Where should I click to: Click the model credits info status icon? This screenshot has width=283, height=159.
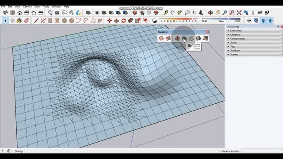tap(9, 151)
